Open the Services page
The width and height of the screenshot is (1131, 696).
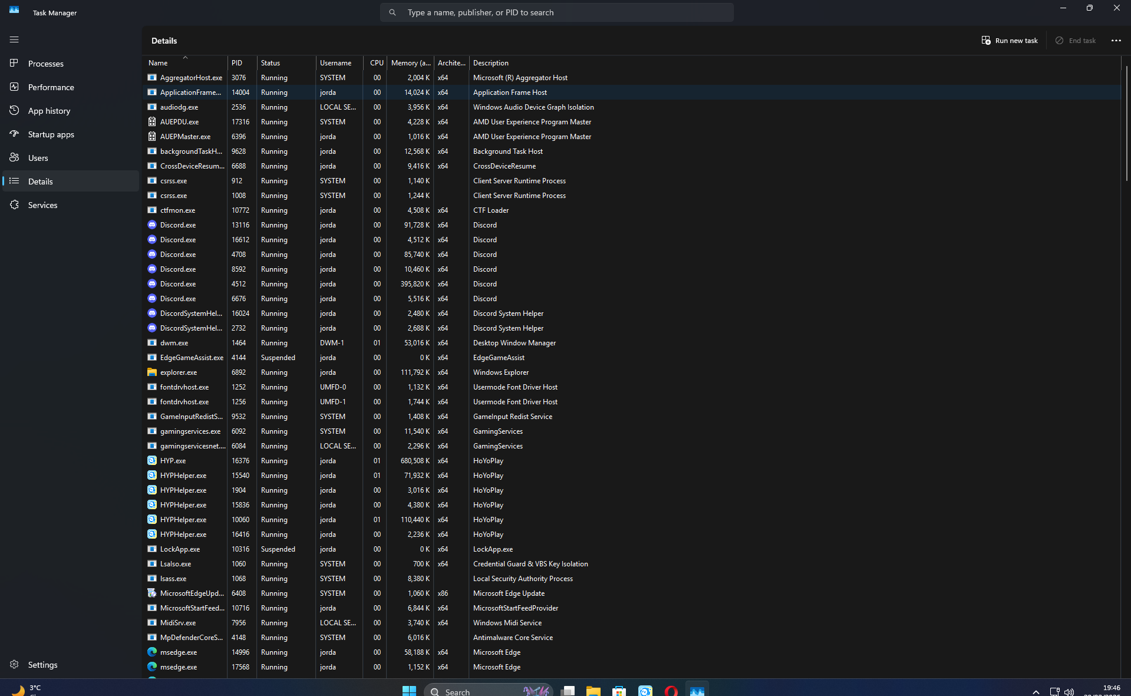71,205
